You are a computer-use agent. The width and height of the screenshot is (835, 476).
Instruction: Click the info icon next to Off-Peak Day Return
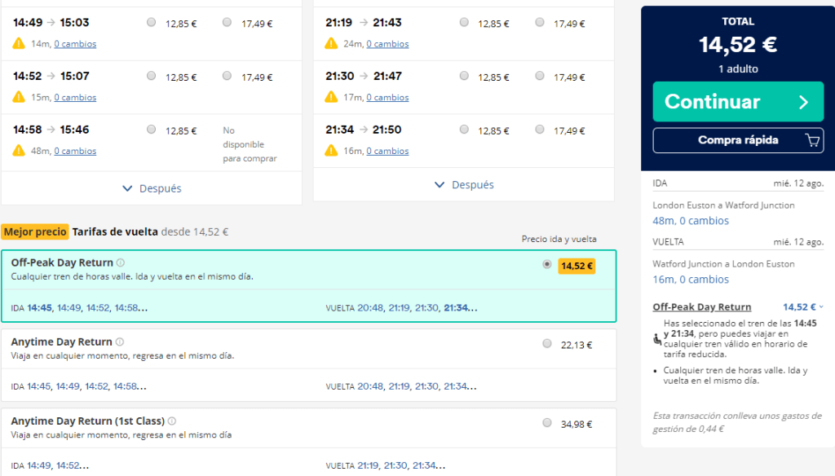click(x=121, y=262)
